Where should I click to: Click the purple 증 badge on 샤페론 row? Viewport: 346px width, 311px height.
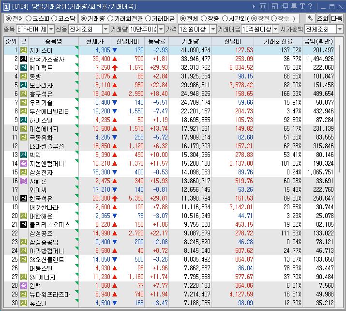click(x=24, y=181)
